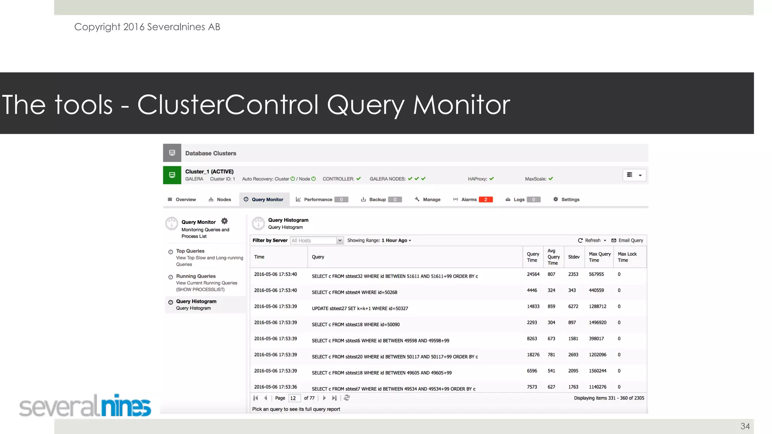Click the Query Monitor sidebar clock icon
Image resolution: width=772 pixels, height=434 pixels.
point(172,223)
